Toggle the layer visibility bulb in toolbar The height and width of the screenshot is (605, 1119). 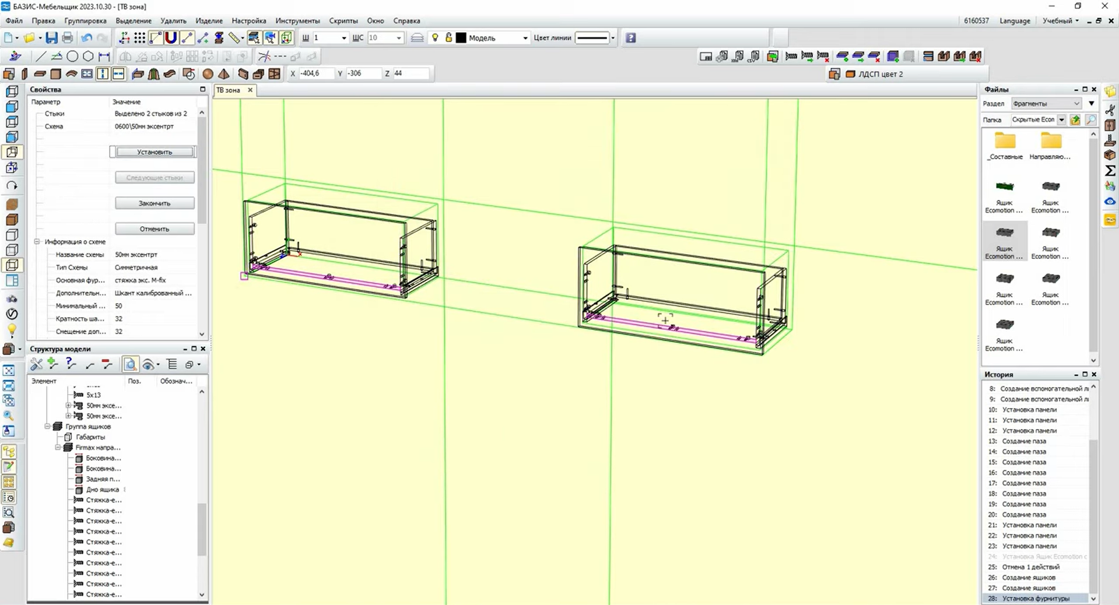click(435, 38)
